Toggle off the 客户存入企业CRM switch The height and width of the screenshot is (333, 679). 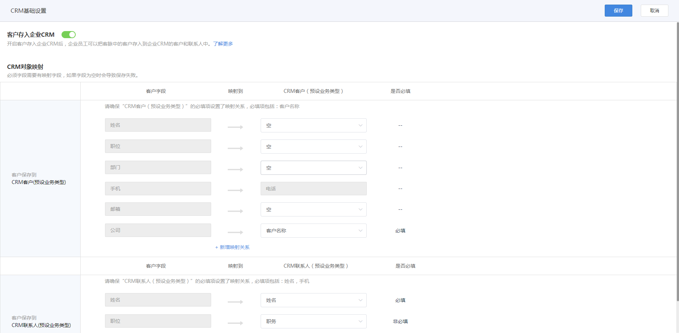coord(69,35)
